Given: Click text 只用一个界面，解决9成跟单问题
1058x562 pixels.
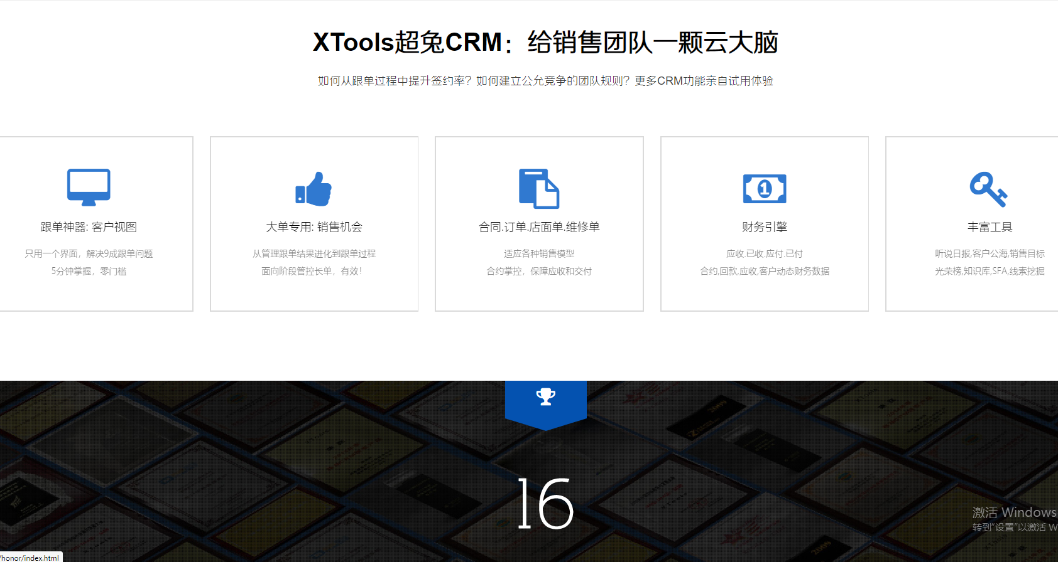Looking at the screenshot, I should tap(89, 253).
